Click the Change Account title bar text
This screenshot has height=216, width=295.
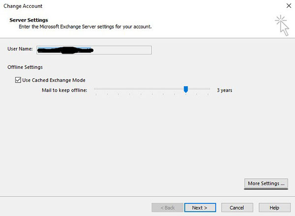click(x=23, y=6)
